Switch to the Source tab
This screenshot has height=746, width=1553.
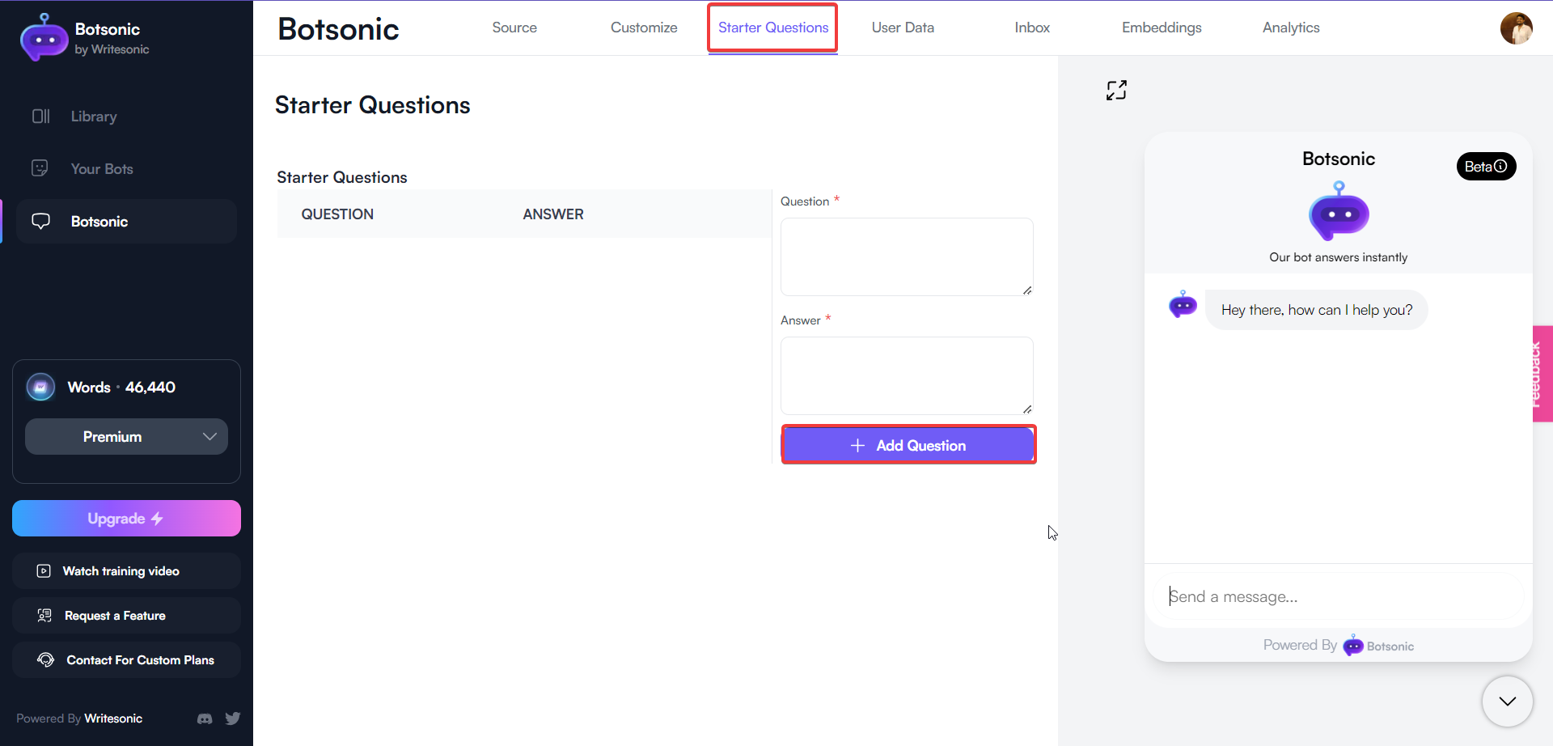tap(514, 27)
